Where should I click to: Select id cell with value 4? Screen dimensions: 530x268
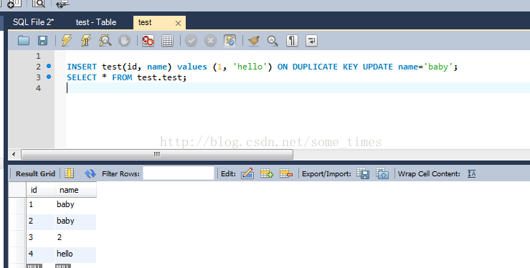(41, 254)
